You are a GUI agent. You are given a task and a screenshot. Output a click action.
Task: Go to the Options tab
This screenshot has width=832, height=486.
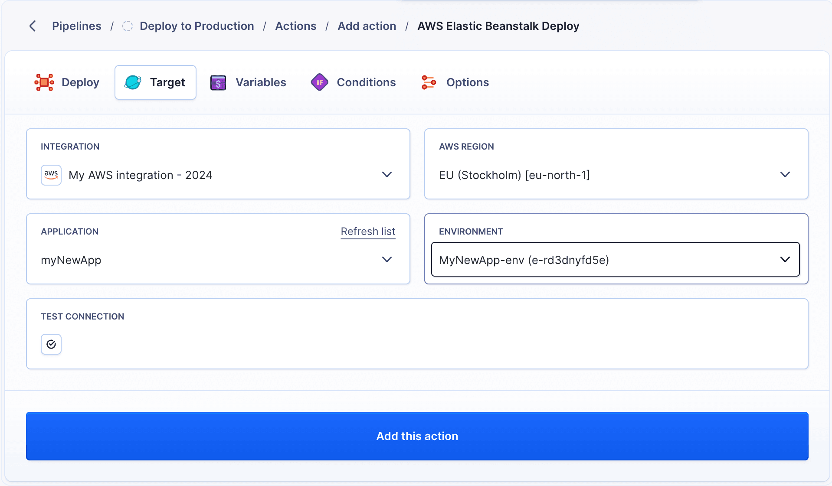tap(467, 82)
